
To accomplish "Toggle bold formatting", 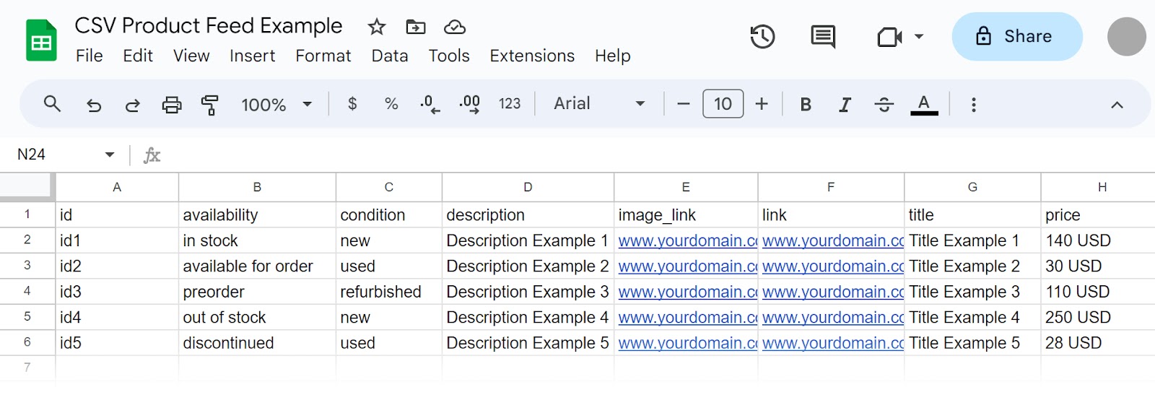I will tap(806, 105).
